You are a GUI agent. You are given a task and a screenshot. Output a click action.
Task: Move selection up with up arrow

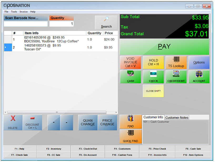(67, 122)
